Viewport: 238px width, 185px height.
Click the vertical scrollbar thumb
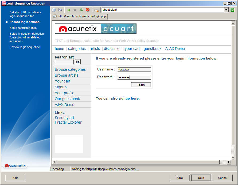pos(233,85)
